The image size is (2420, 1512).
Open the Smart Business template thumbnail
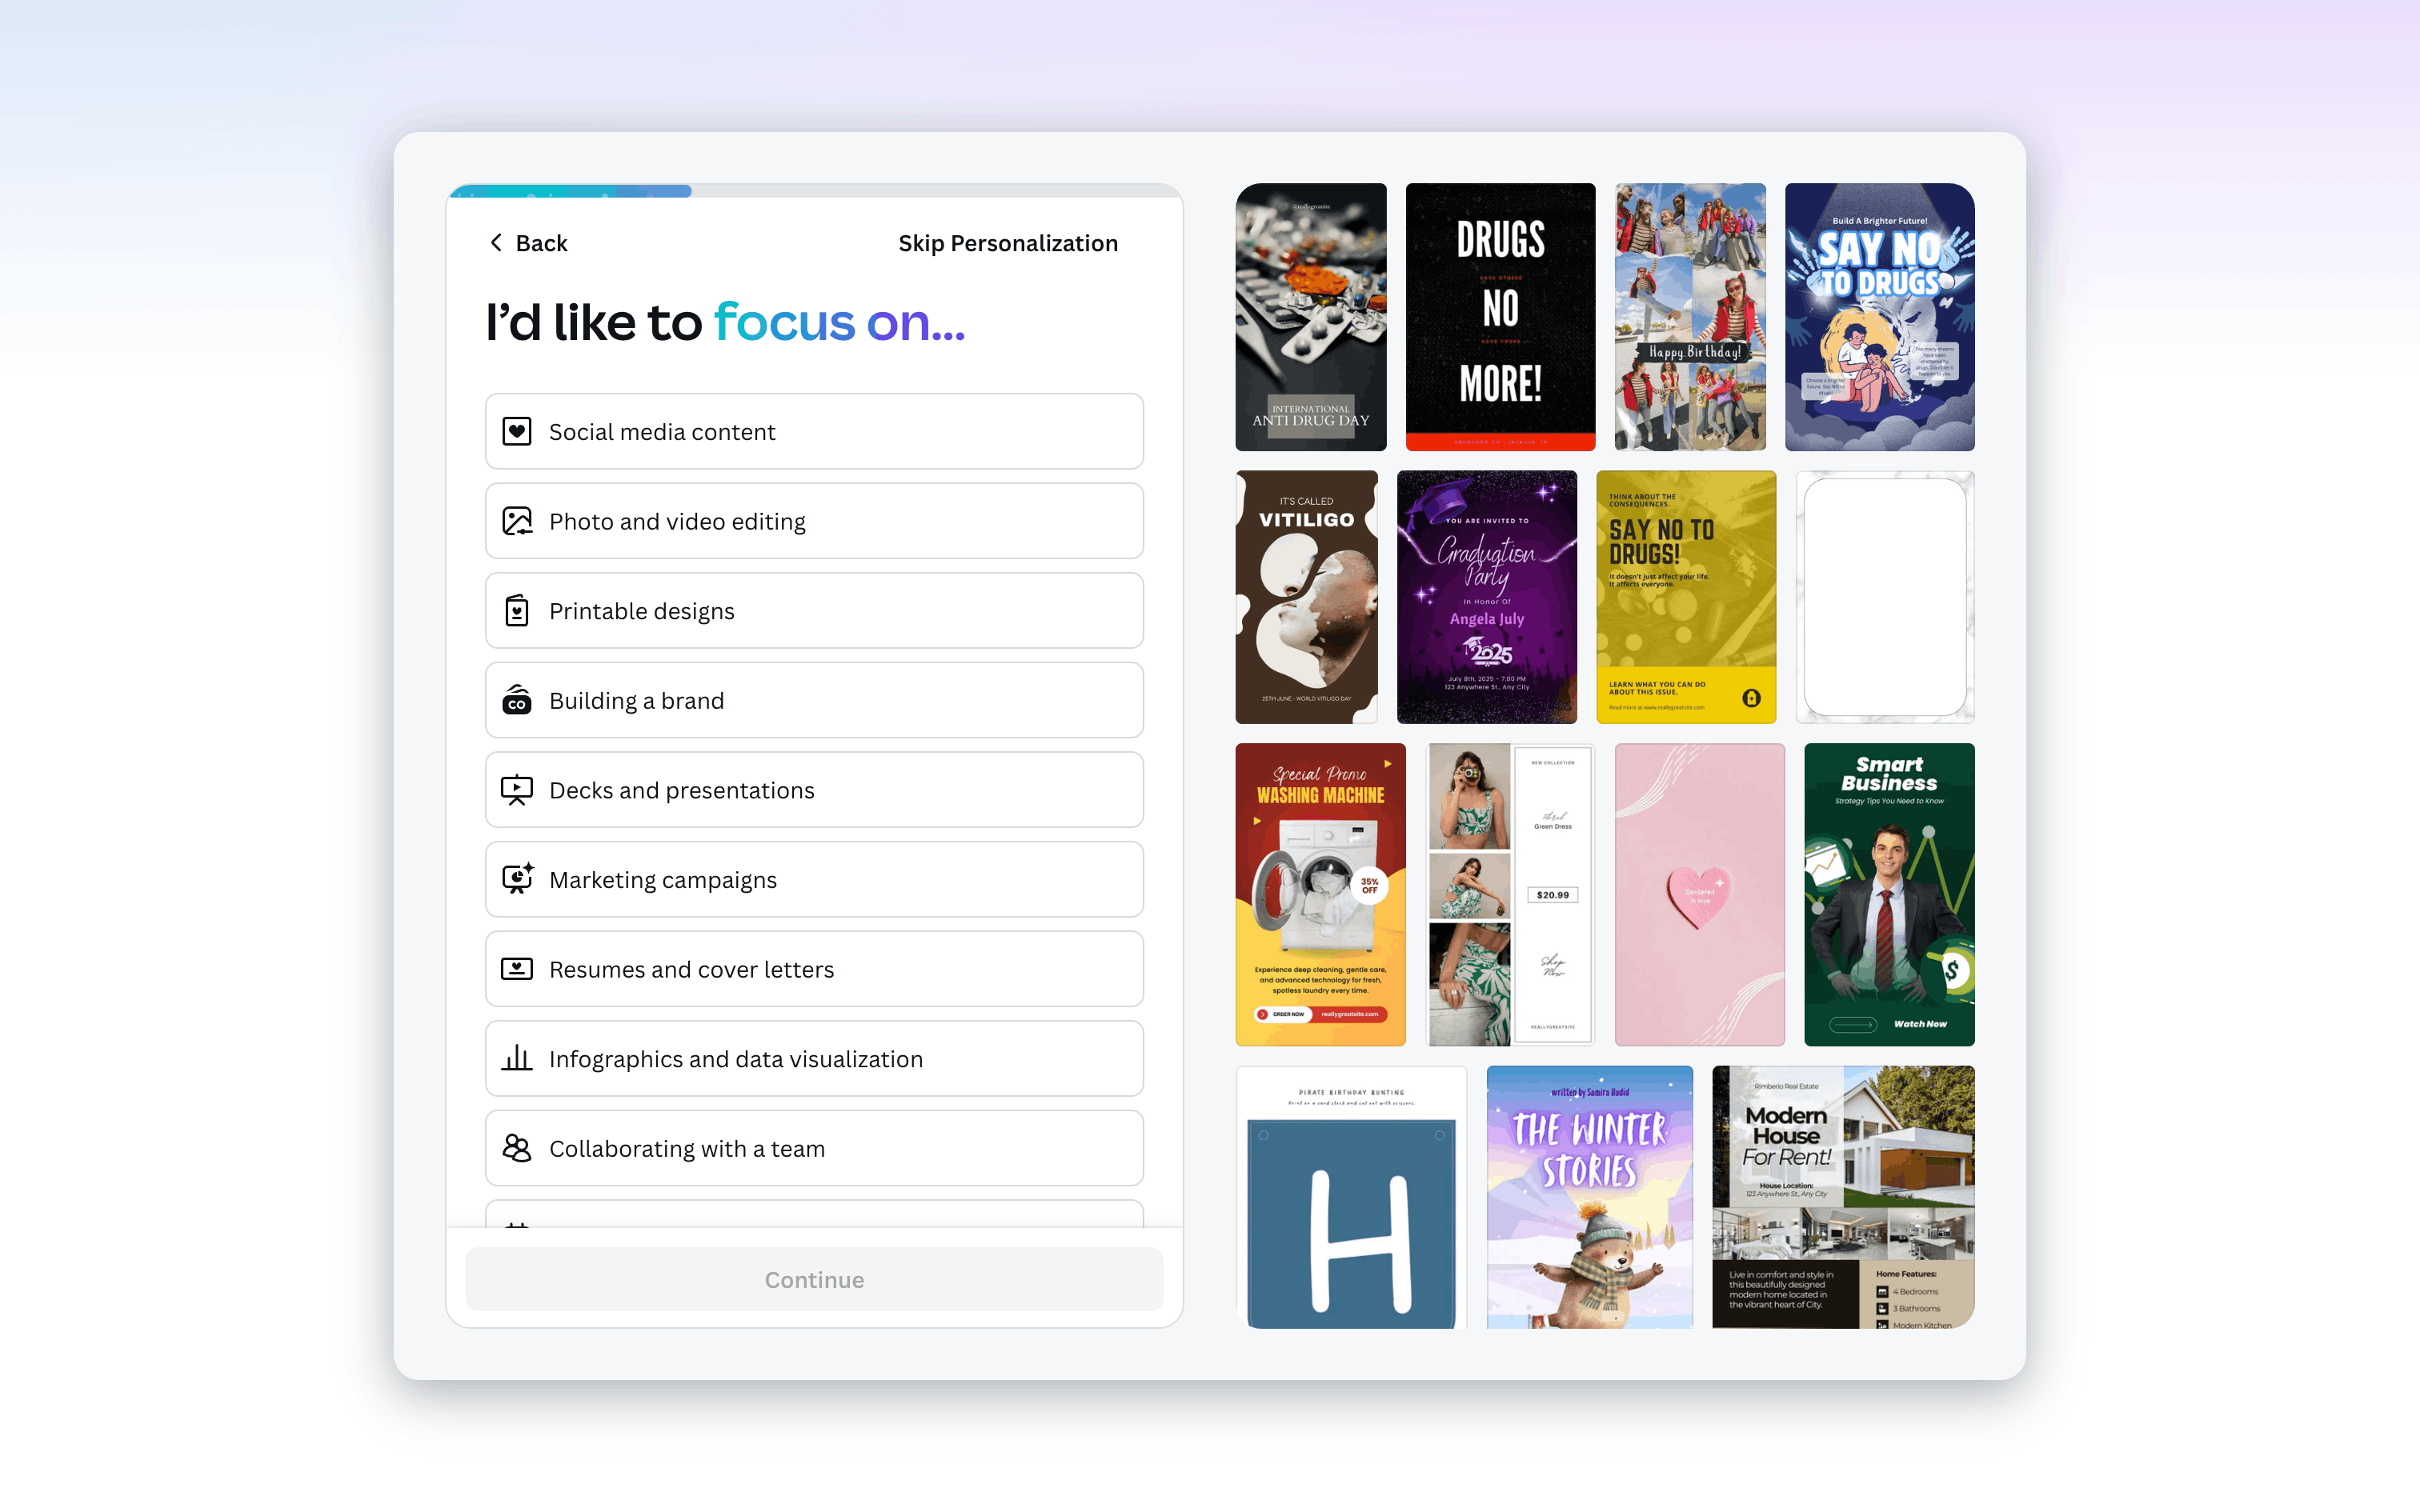[x=1888, y=894]
